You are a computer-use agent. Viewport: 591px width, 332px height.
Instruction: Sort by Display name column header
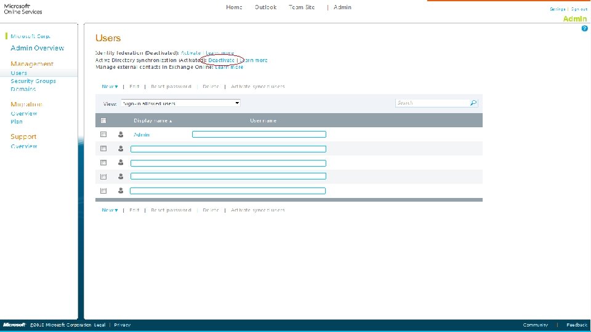click(x=153, y=121)
